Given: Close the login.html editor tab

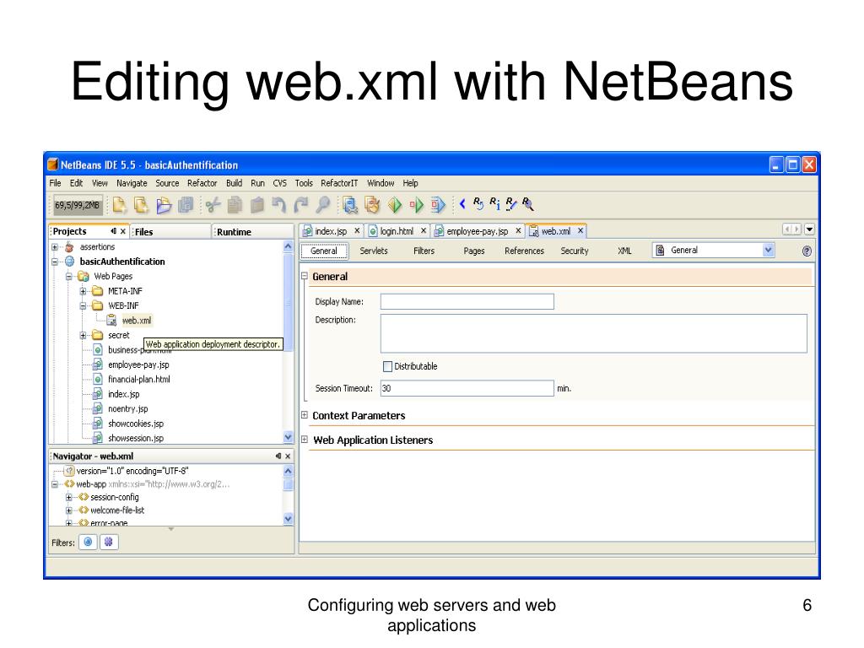Looking at the screenshot, I should pyautogui.click(x=424, y=231).
